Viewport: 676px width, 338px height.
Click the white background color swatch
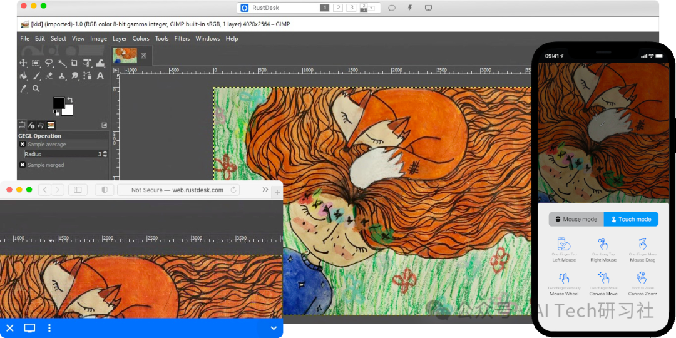coord(68,111)
